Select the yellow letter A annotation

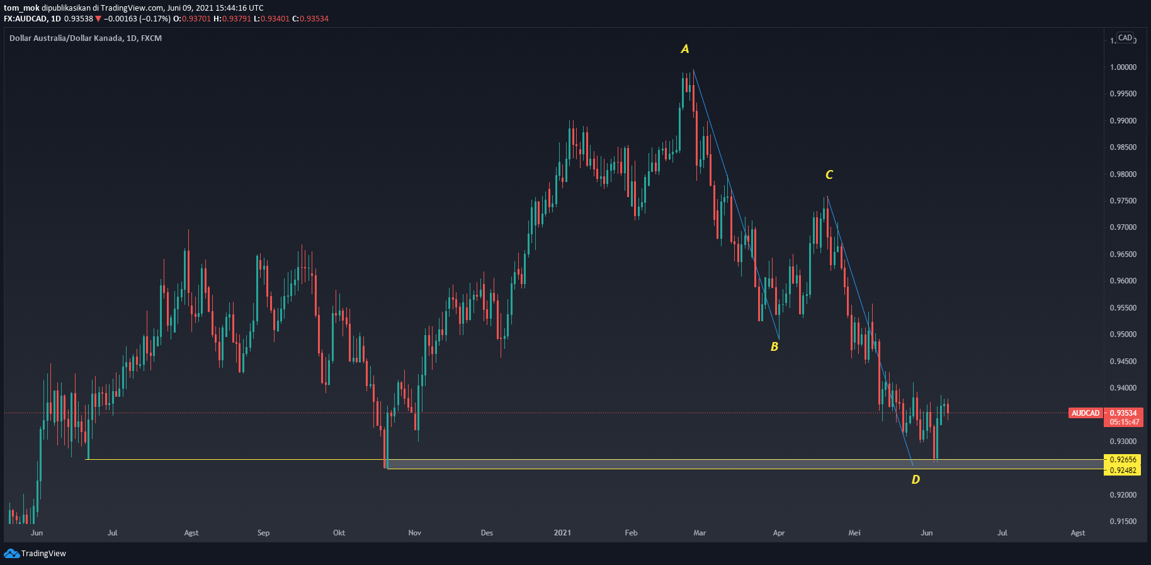coord(685,49)
